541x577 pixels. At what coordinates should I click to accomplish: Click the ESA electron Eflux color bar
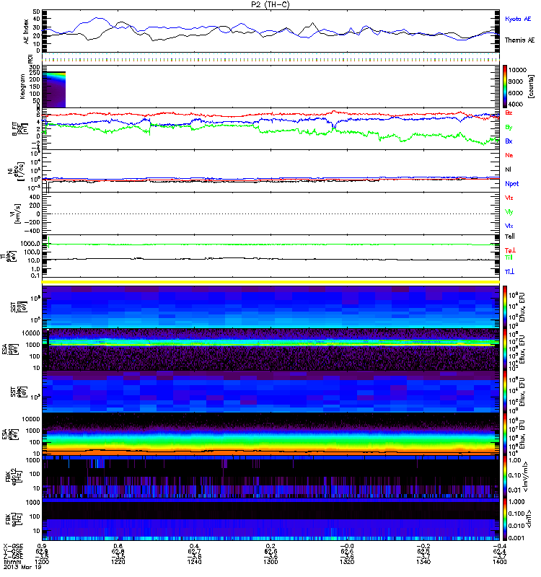(x=505, y=434)
